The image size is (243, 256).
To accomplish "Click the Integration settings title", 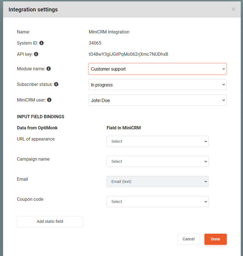I will tap(33, 10).
